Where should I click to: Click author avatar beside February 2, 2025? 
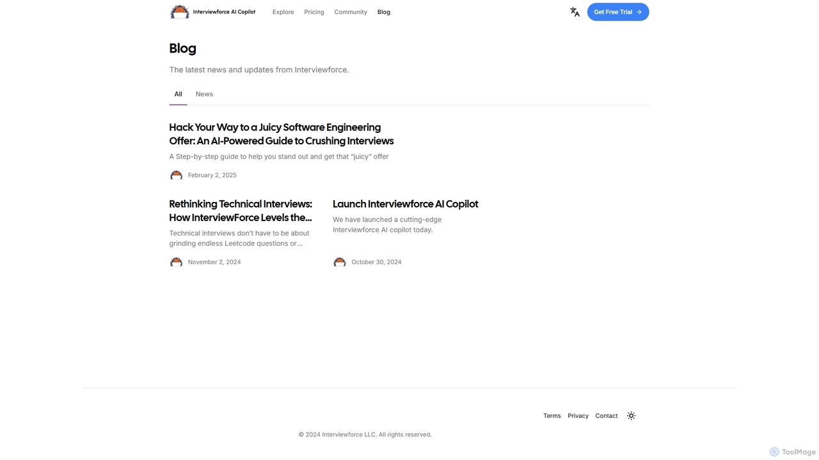176,175
